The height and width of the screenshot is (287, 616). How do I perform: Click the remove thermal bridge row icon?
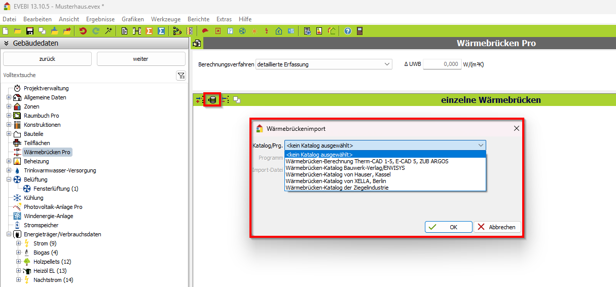[x=225, y=100]
